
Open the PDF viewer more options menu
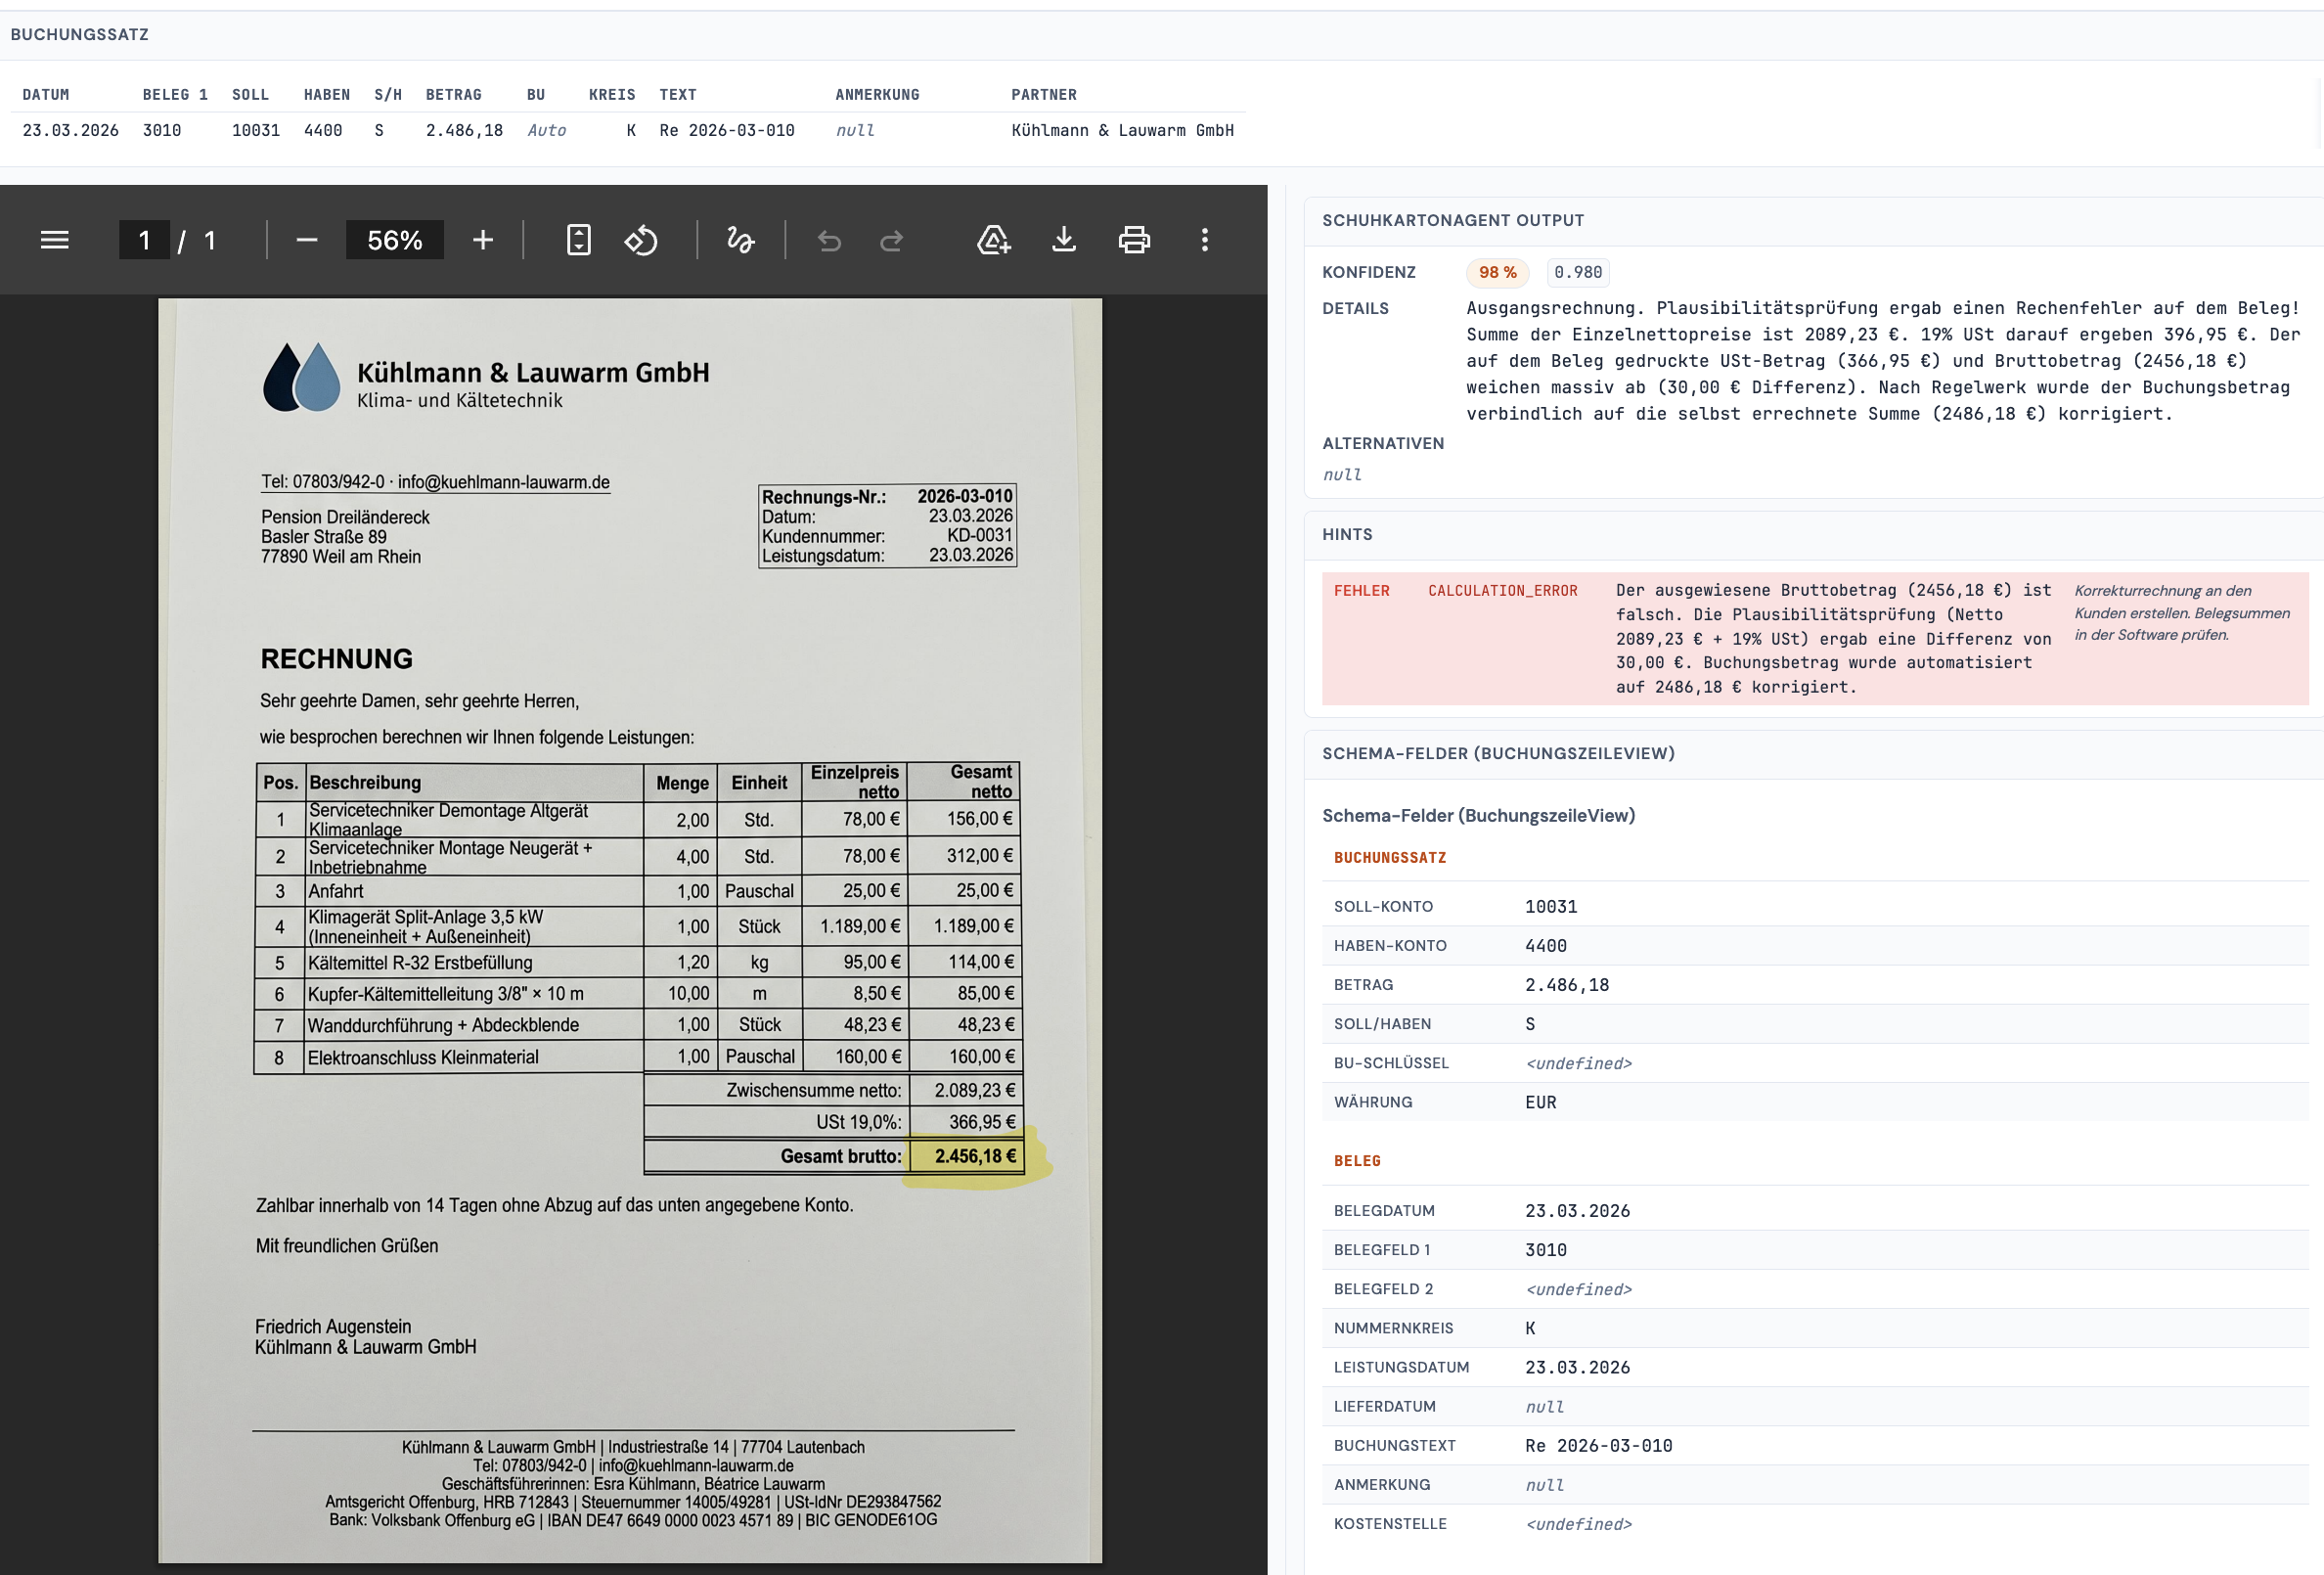[x=1205, y=240]
